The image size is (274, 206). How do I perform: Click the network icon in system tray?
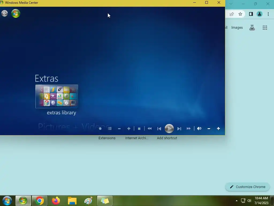(x=243, y=201)
